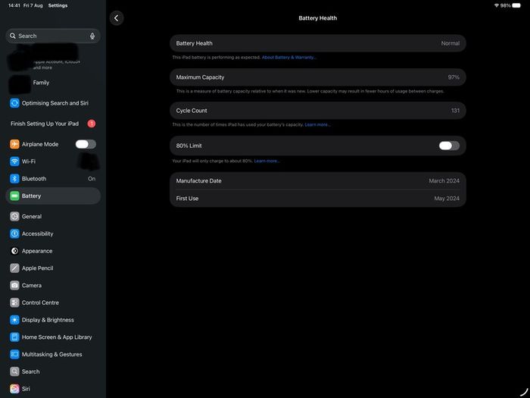Tap the battery status bar icon
This screenshot has width=530, height=398.
(516, 5)
